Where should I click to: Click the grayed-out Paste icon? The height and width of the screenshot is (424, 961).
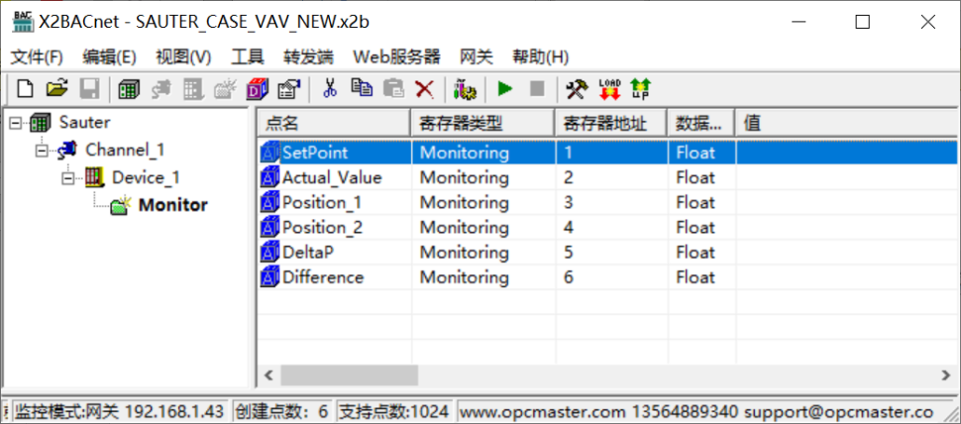(x=393, y=89)
